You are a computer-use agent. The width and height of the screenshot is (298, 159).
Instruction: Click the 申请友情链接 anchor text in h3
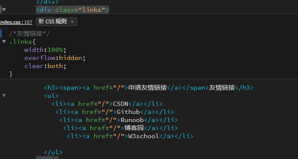coord(148,88)
